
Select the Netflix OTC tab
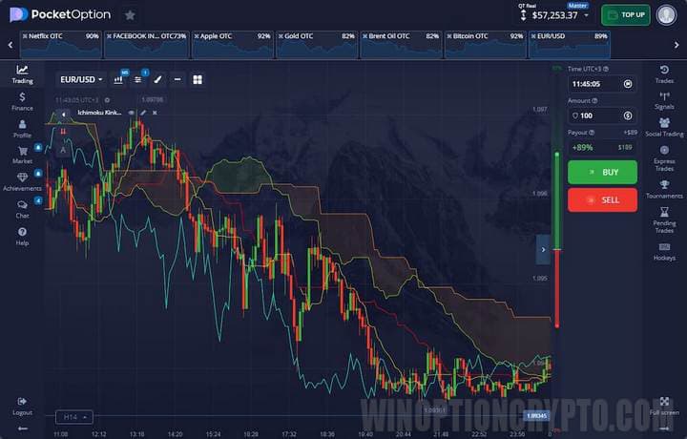click(61, 44)
